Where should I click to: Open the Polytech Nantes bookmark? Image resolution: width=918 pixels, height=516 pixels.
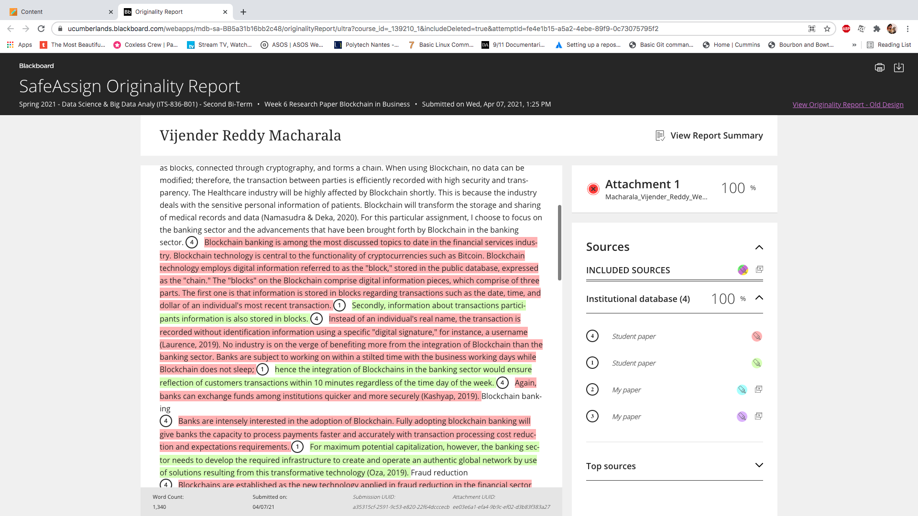[367, 45]
